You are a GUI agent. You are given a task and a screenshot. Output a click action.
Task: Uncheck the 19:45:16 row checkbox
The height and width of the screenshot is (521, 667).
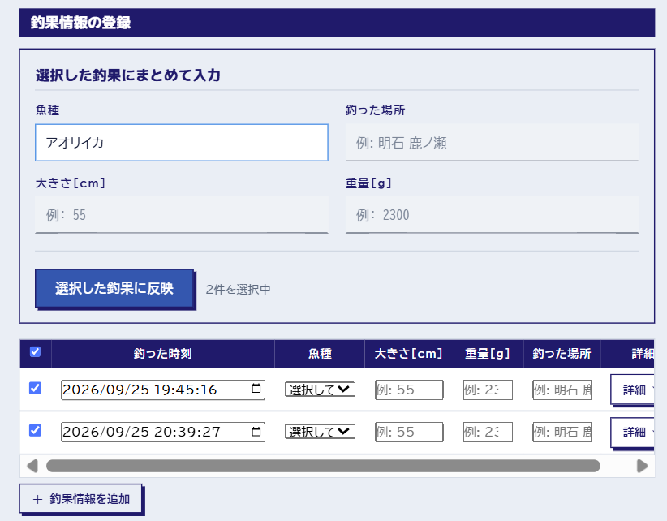click(x=36, y=388)
